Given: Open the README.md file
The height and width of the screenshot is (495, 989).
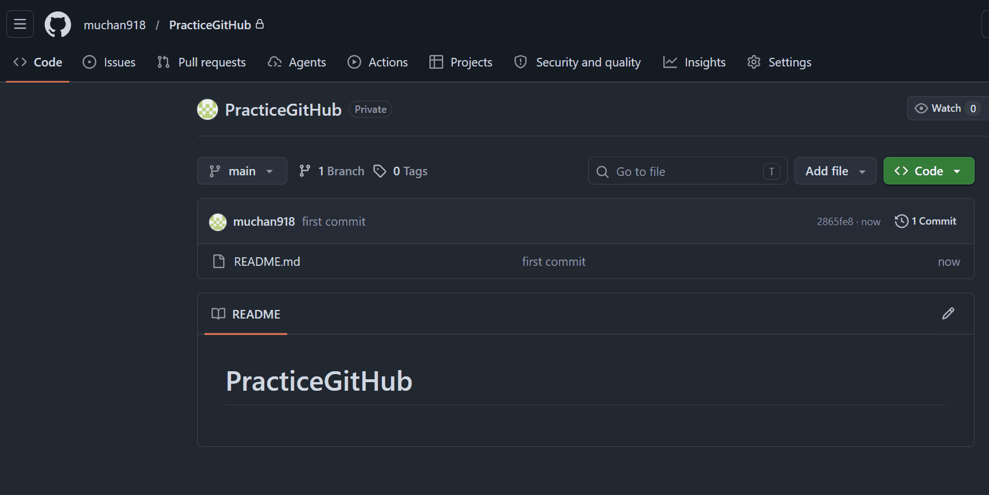Looking at the screenshot, I should click(x=267, y=262).
